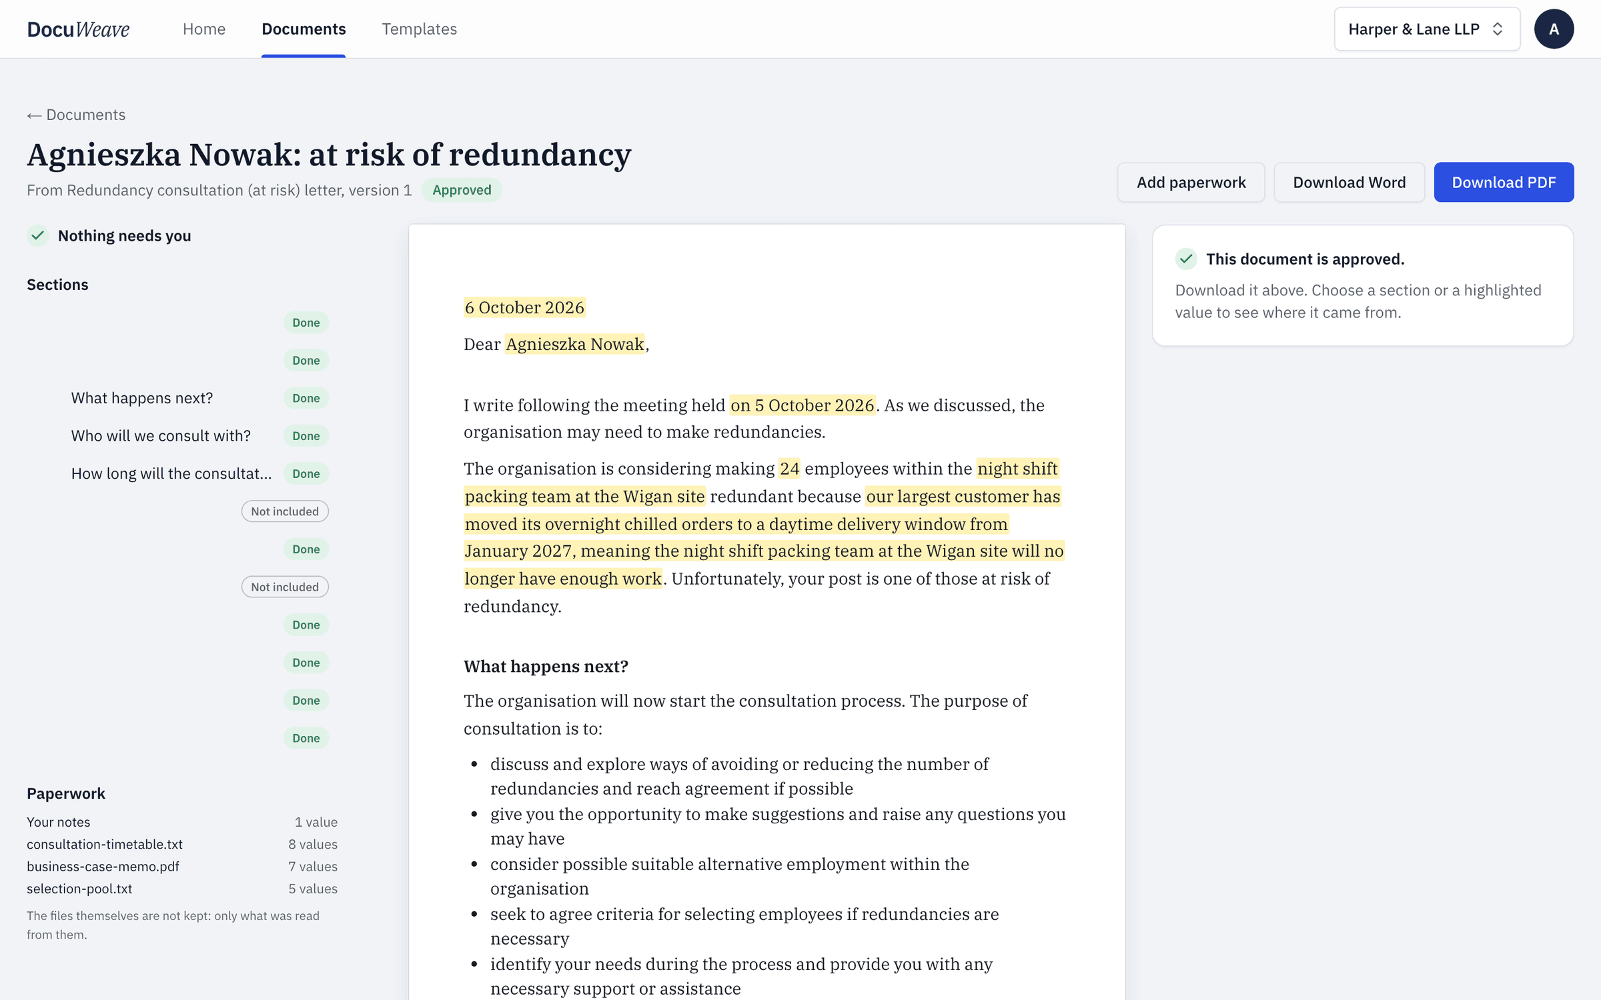The height and width of the screenshot is (1000, 1601).
Task: Select the 'What happens next?' section
Action: [179, 398]
